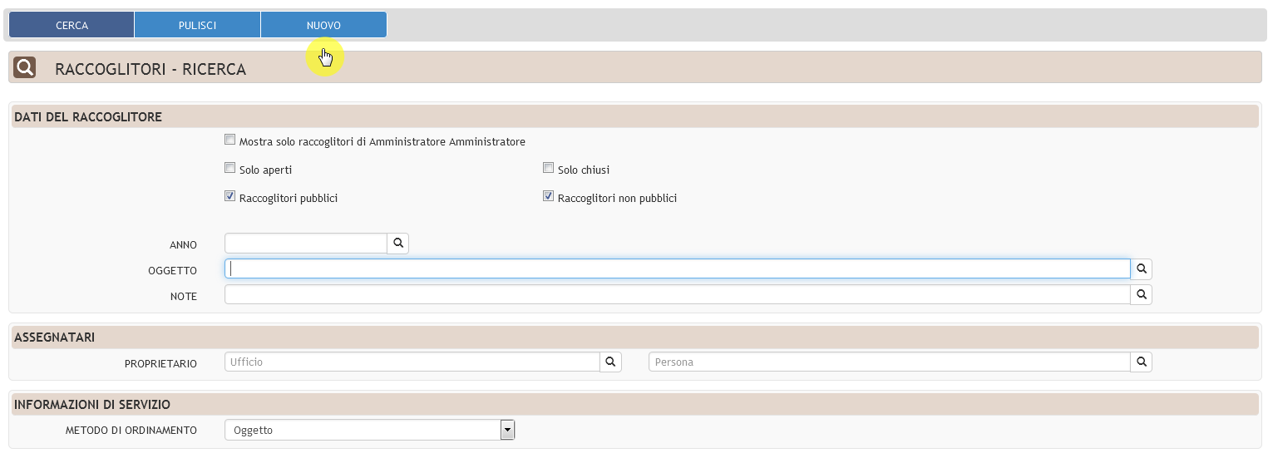Uncheck Raccoglitori pubblici checkbox
This screenshot has width=1273, height=463.
click(230, 197)
